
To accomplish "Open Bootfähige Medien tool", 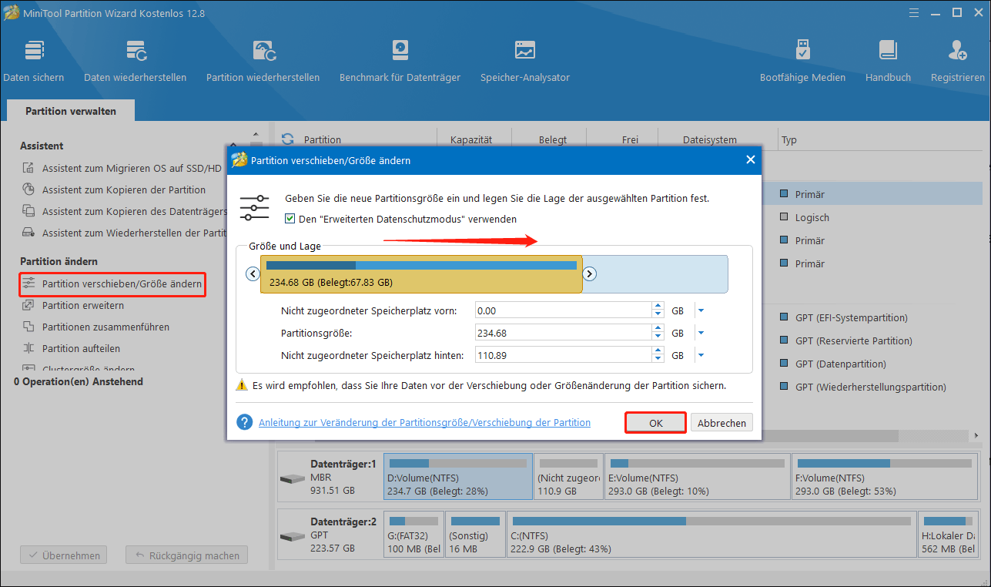I will click(802, 61).
